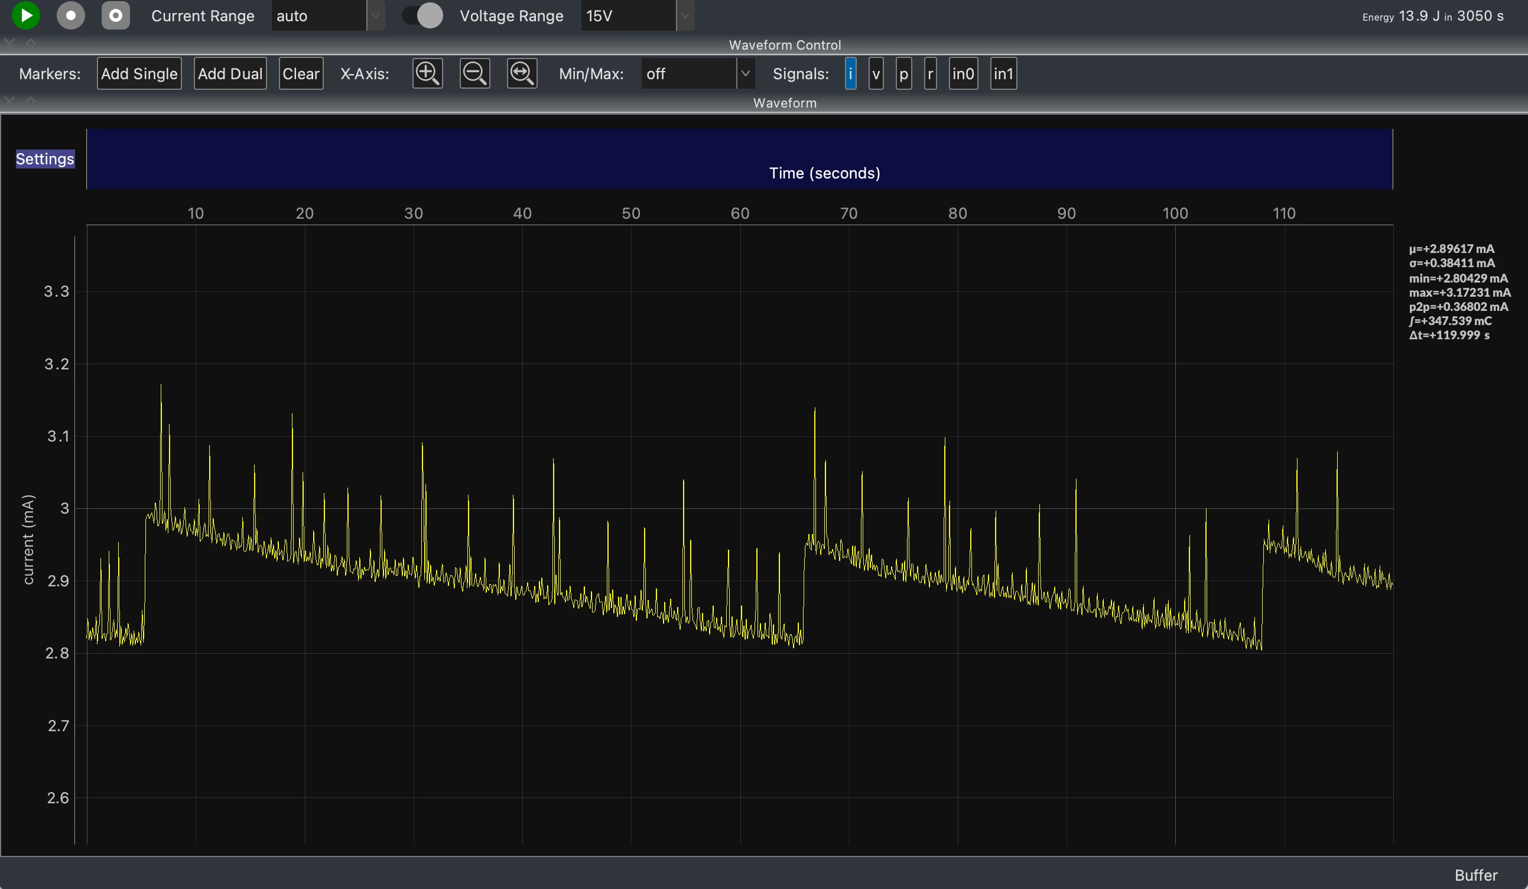This screenshot has height=889, width=1528.
Task: Click the p2p=+0.36802 mA statistic
Action: coord(1458,307)
